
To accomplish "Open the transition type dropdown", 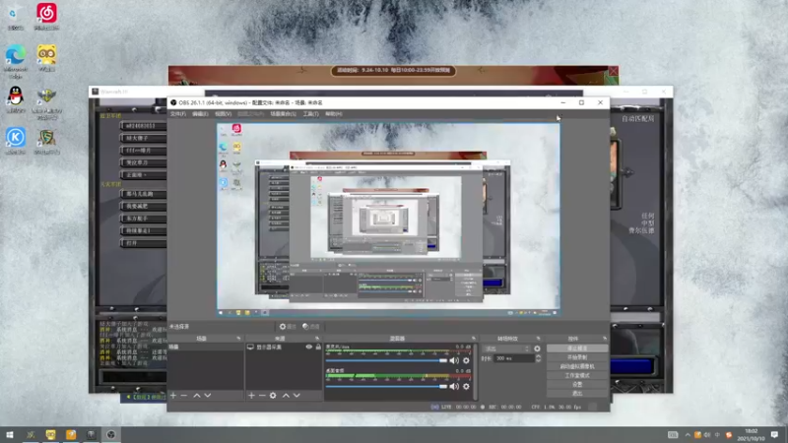I will 506,348.
